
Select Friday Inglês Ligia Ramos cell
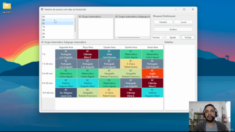pos(152,73)
